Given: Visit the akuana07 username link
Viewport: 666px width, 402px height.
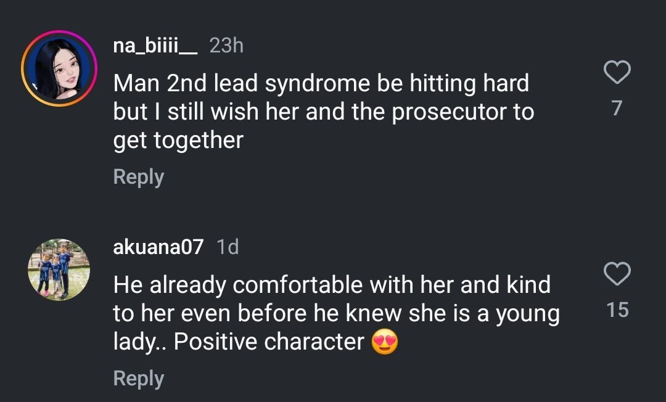Looking at the screenshot, I should pos(158,247).
